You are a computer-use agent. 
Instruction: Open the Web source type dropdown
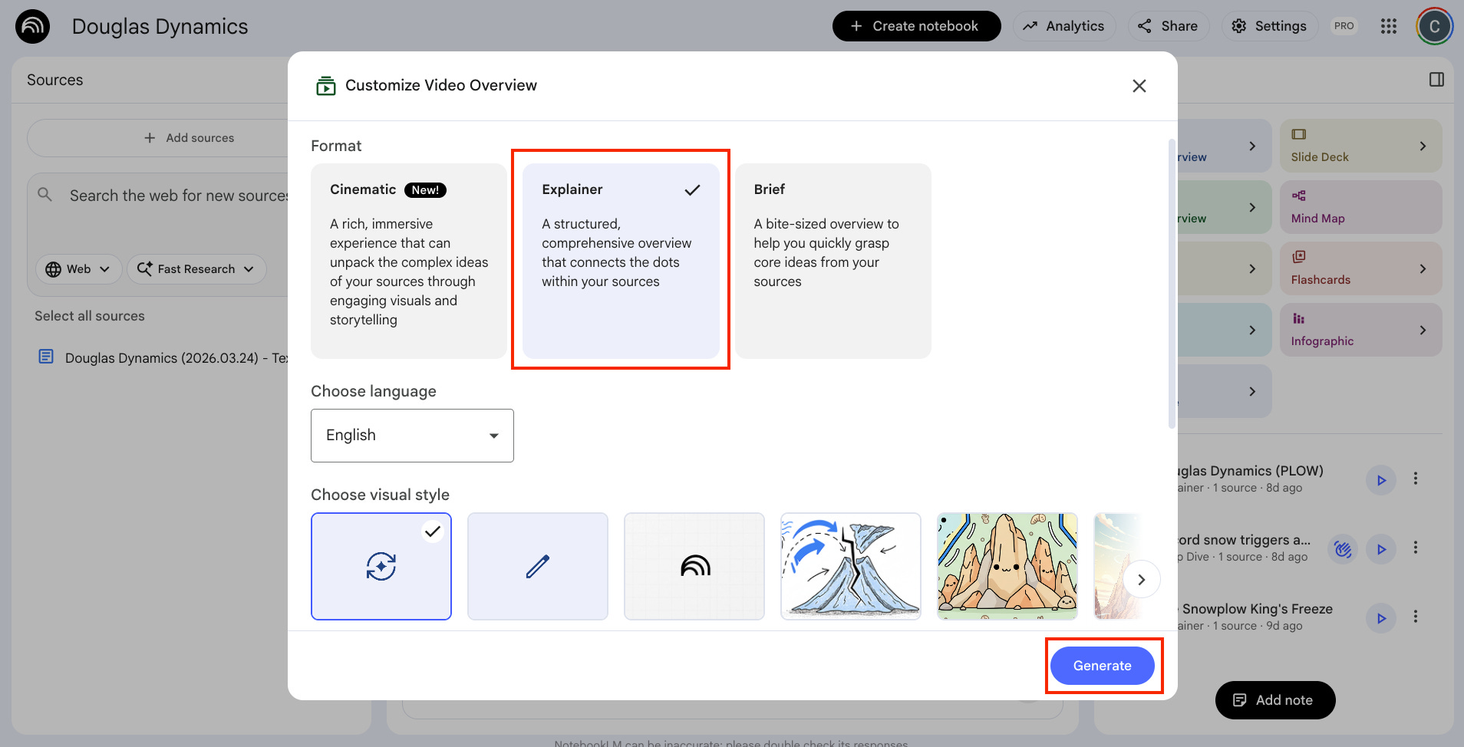coord(78,269)
